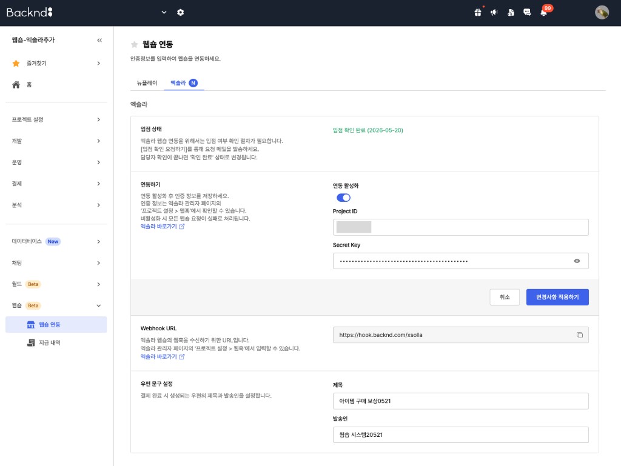
Task: Click the Webhook URL field
Action: (x=461, y=335)
